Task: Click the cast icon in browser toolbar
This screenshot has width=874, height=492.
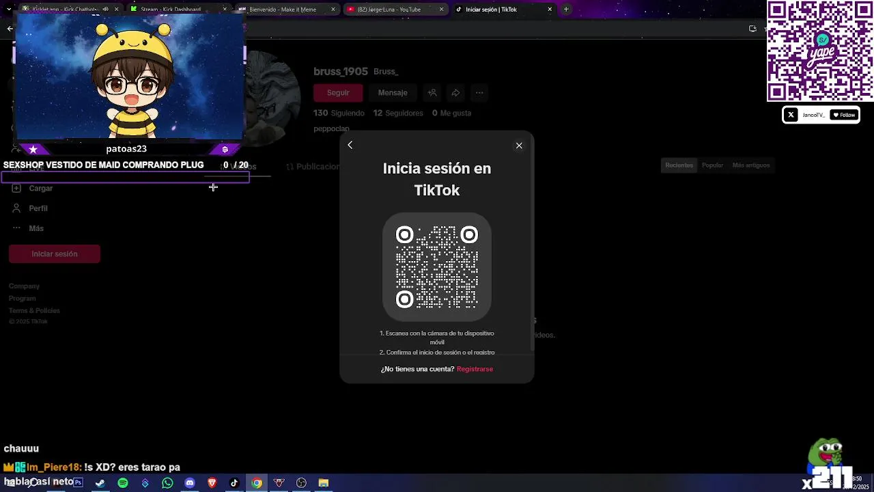Action: (752, 29)
